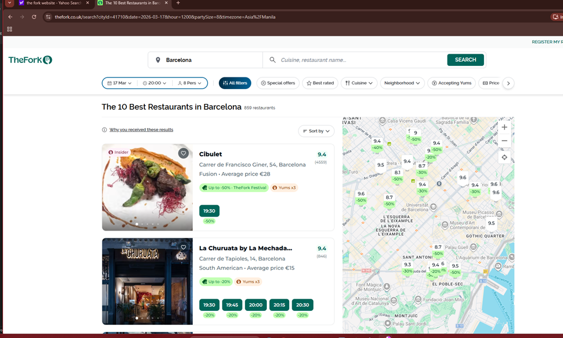Toggle the Best rated filter
This screenshot has height=338, width=563.
click(320, 83)
